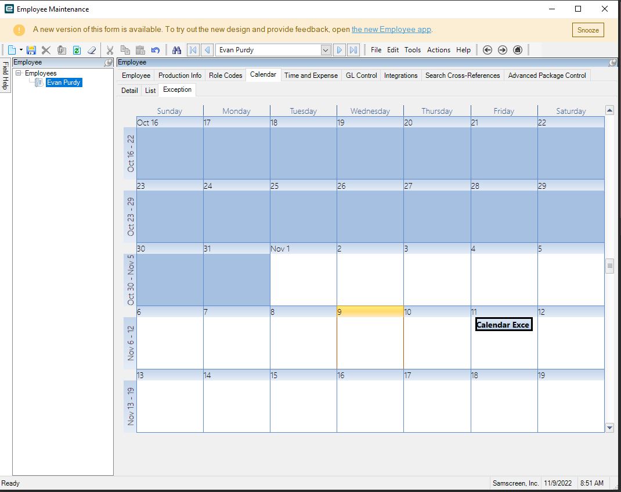Screen dimensions: 621x492
Task: Go to the Home page icon
Action: (x=518, y=50)
